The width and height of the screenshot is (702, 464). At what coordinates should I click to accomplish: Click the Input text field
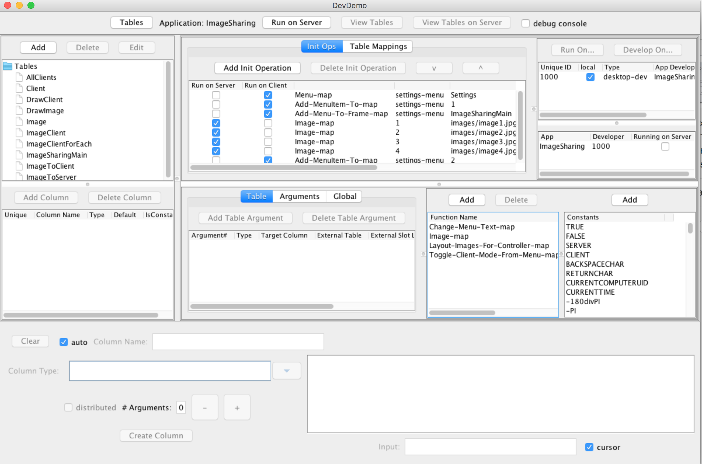[x=490, y=447]
